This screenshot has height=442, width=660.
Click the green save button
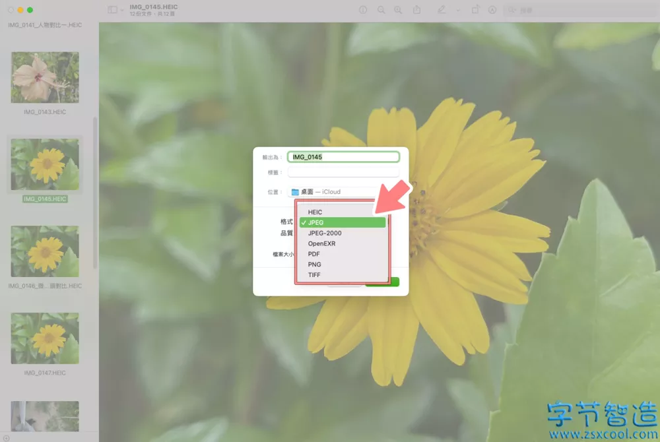[x=393, y=282]
